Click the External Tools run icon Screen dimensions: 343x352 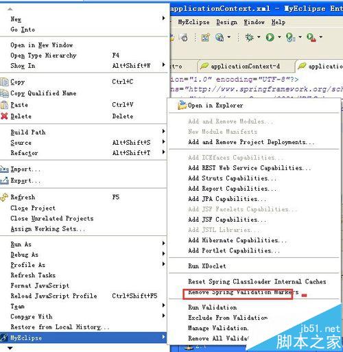[x=311, y=37]
